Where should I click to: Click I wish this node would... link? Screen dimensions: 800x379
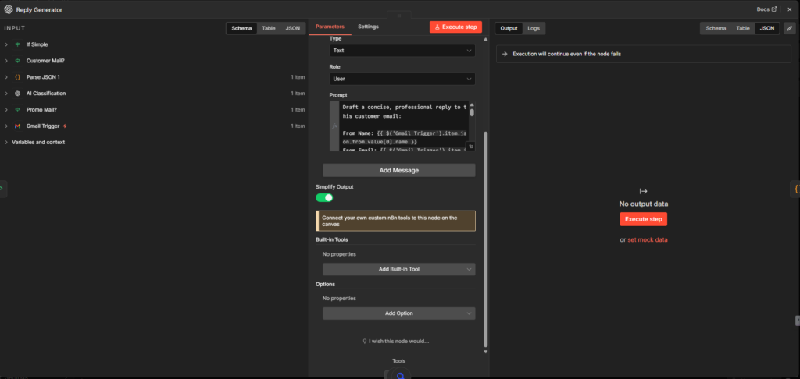(x=398, y=342)
